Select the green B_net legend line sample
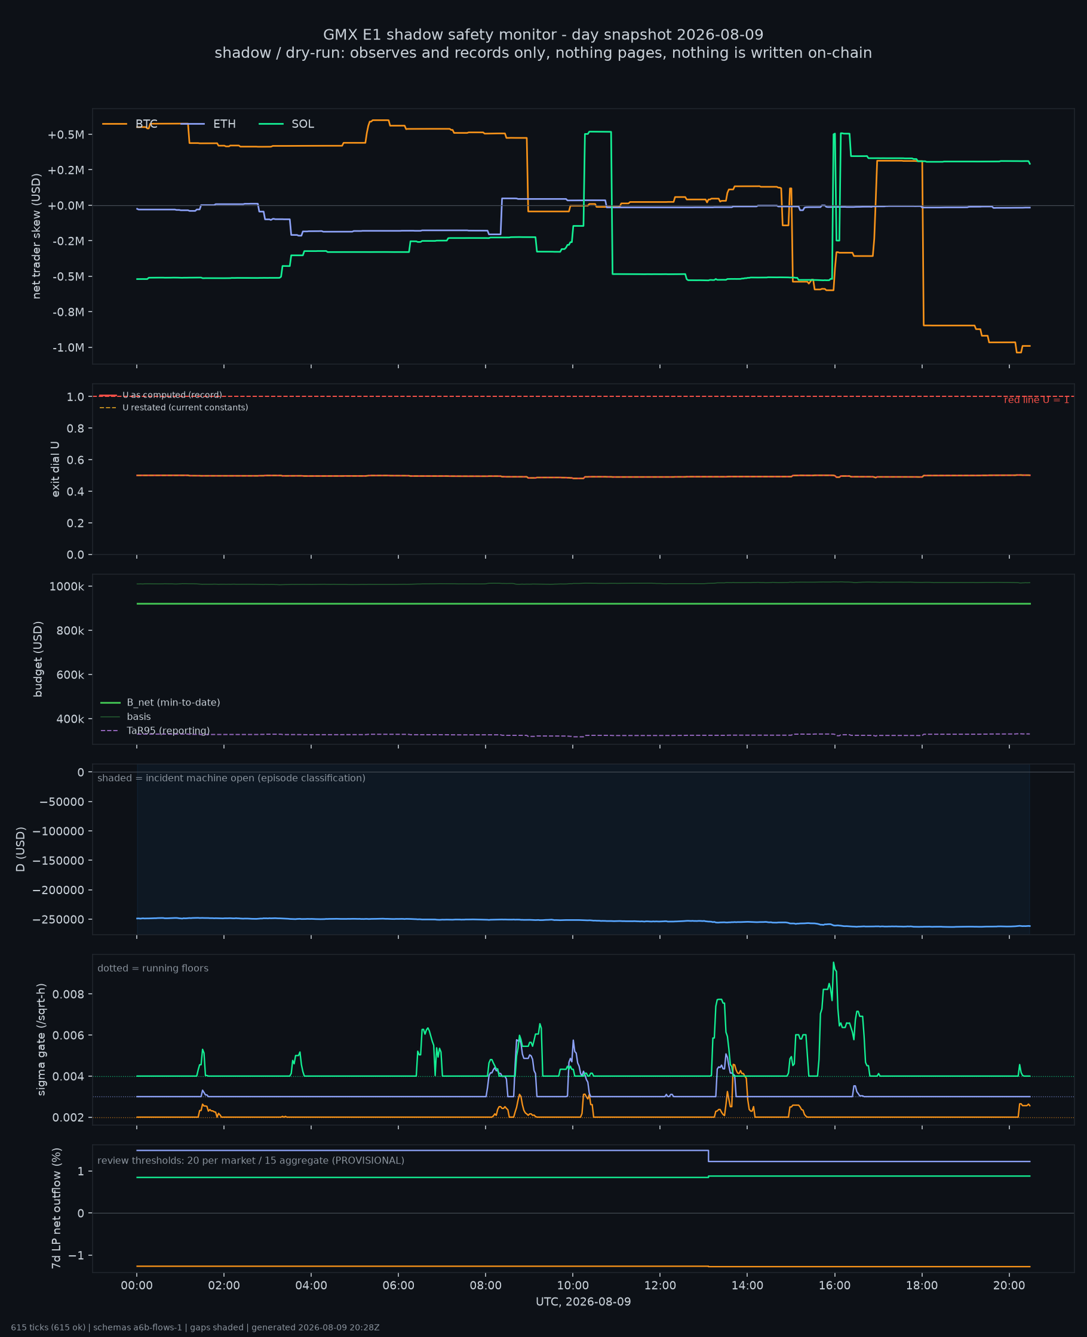Screen dimensions: 1087x1337 click(x=110, y=703)
